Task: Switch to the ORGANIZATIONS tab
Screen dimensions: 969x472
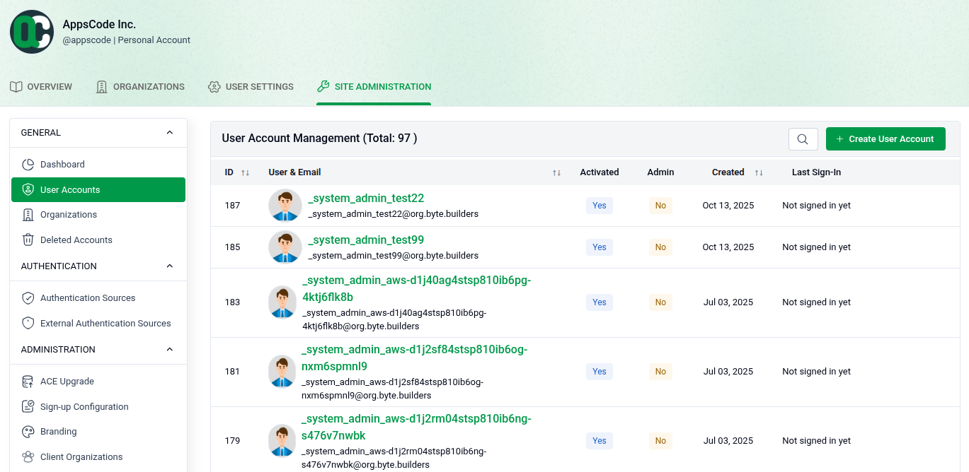Action: pyautogui.click(x=139, y=86)
